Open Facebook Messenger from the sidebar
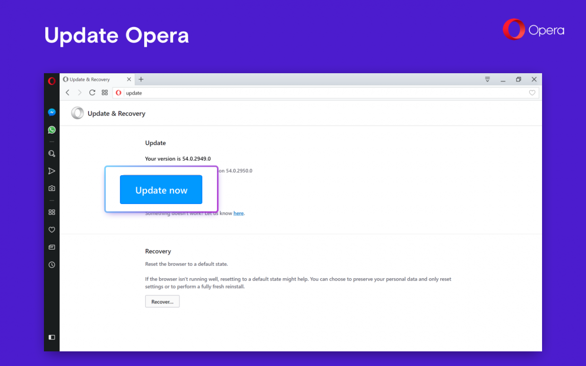 click(52, 112)
